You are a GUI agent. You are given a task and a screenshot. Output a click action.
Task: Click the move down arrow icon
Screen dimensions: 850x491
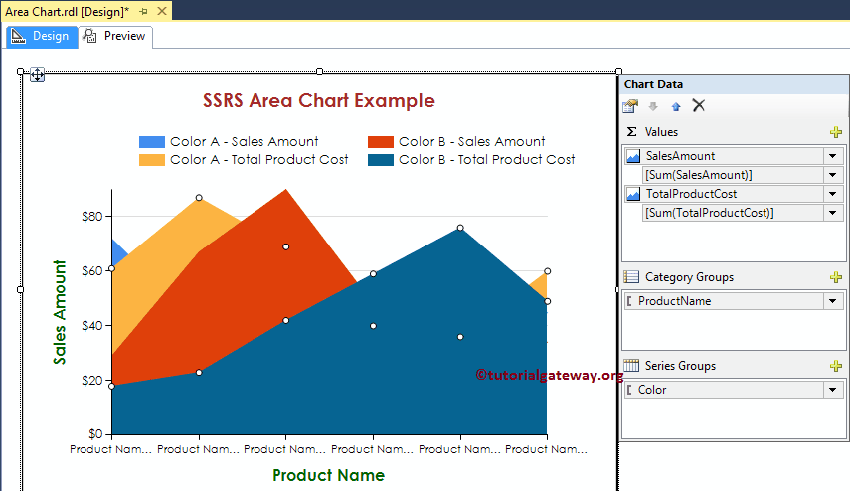click(653, 106)
